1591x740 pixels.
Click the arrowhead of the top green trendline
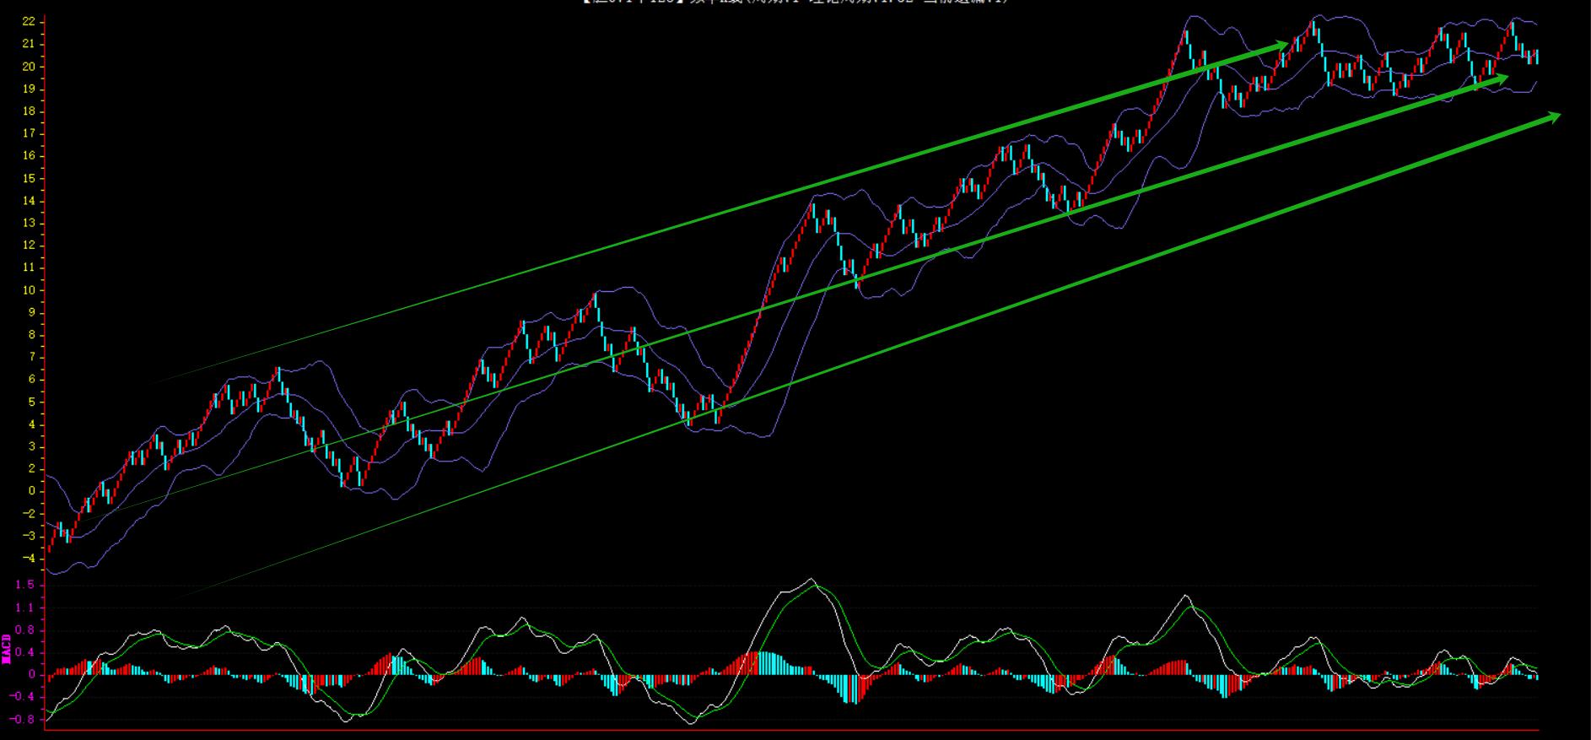(x=1281, y=44)
